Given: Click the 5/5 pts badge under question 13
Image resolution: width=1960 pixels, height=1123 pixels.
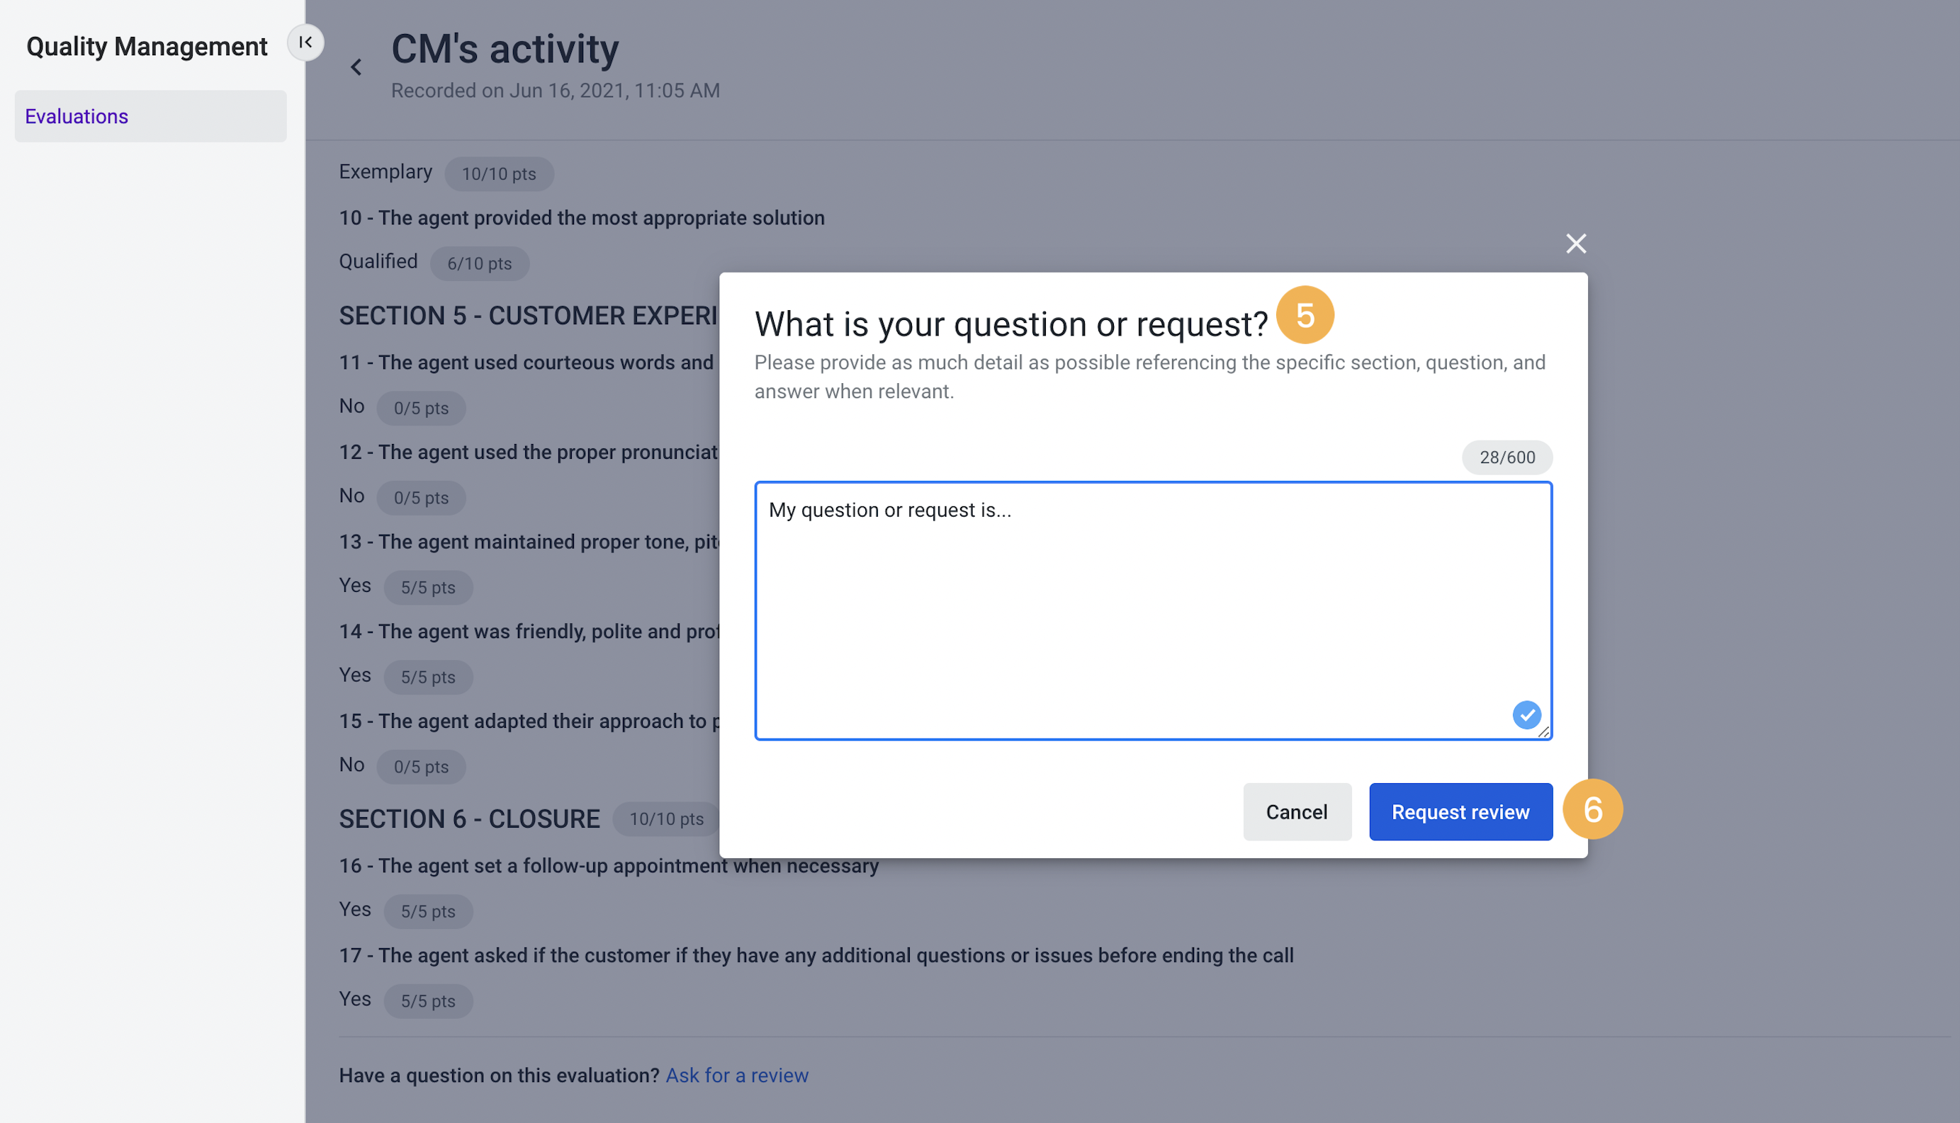Looking at the screenshot, I should tap(428, 587).
